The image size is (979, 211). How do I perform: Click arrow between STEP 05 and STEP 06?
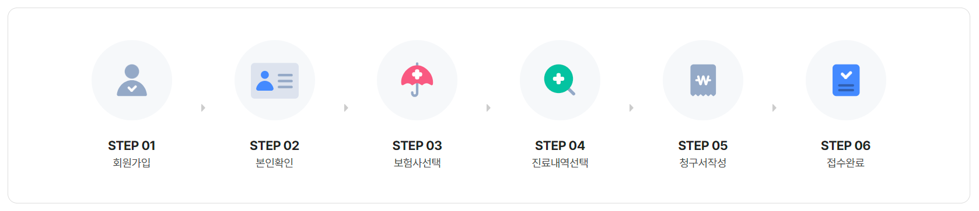click(x=774, y=108)
